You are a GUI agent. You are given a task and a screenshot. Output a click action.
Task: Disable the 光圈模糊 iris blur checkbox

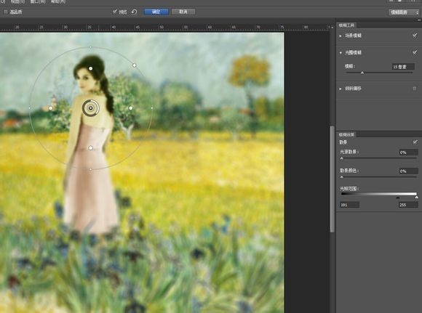415,52
